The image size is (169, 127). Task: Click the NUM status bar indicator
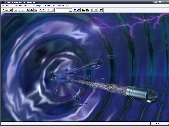(158, 123)
